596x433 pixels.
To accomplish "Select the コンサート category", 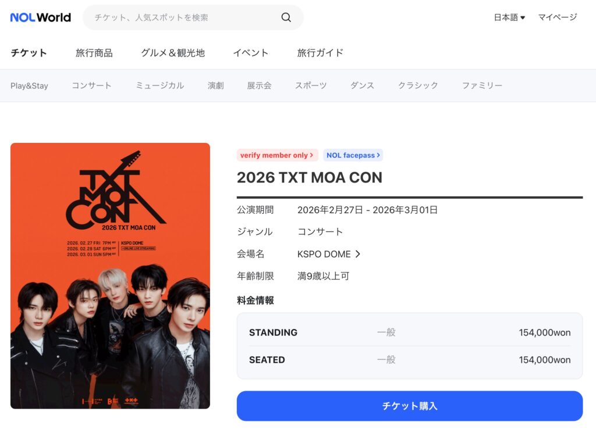I will (91, 86).
